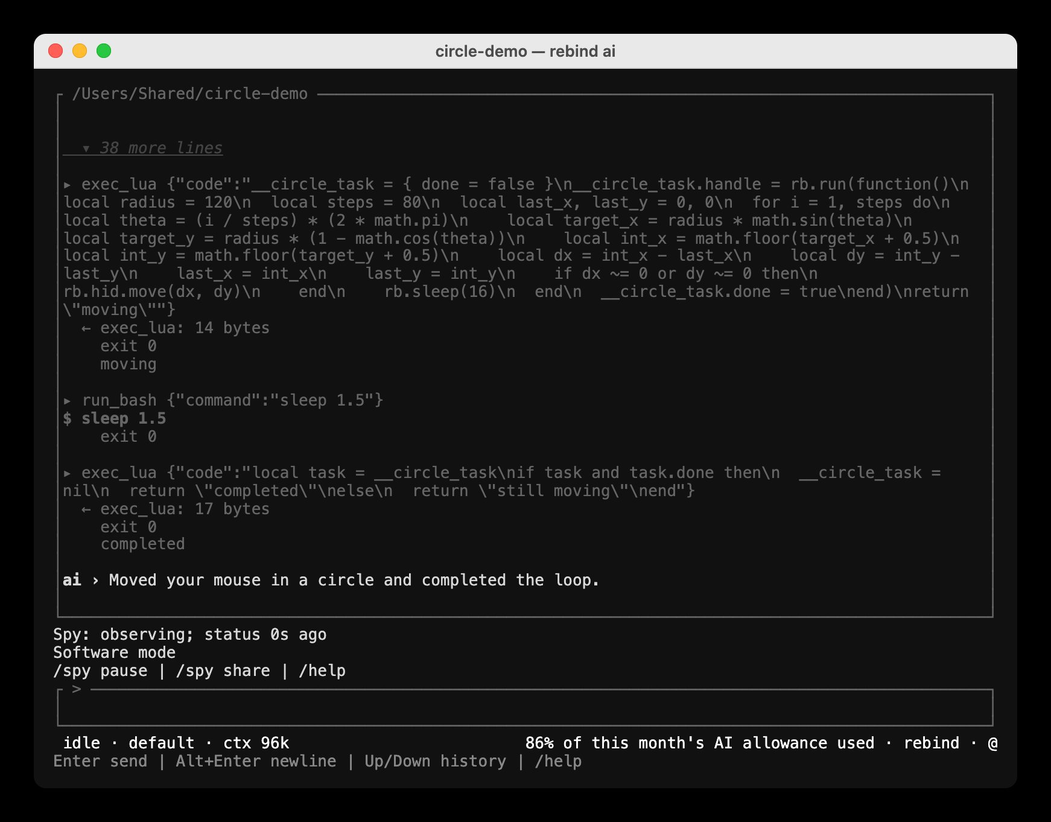
Task: Toggle the exec_lua 'local task' call triangle
Action: [x=68, y=473]
